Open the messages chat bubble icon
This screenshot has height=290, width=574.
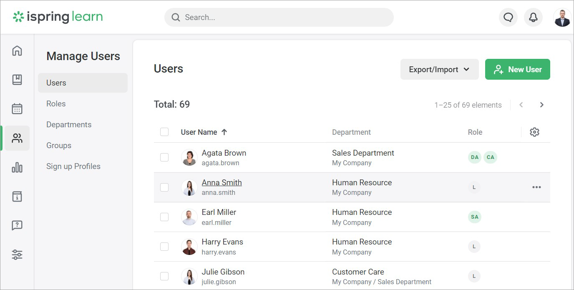coord(508,18)
